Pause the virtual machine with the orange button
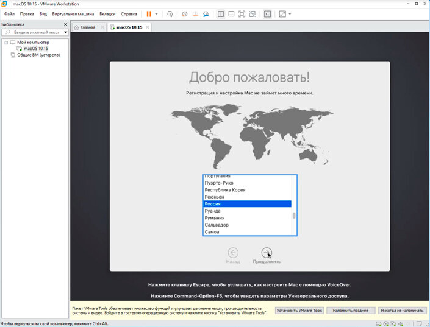Screen dimensions: 430x327 click(x=149, y=14)
